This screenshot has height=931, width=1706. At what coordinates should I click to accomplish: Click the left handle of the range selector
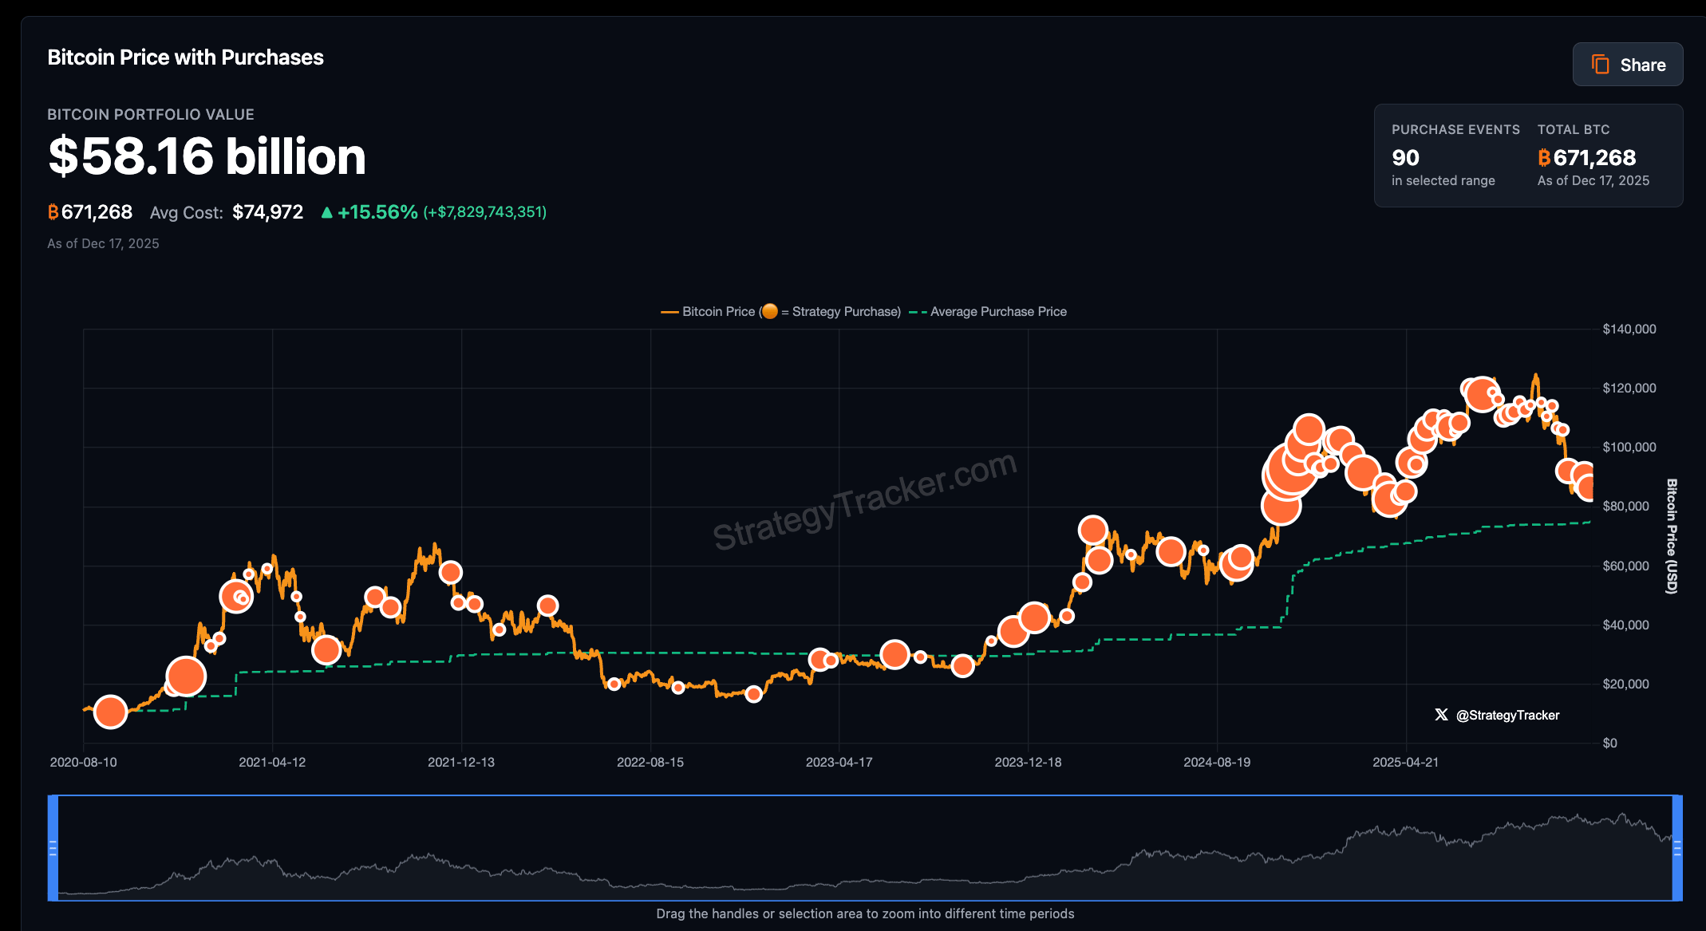[52, 848]
